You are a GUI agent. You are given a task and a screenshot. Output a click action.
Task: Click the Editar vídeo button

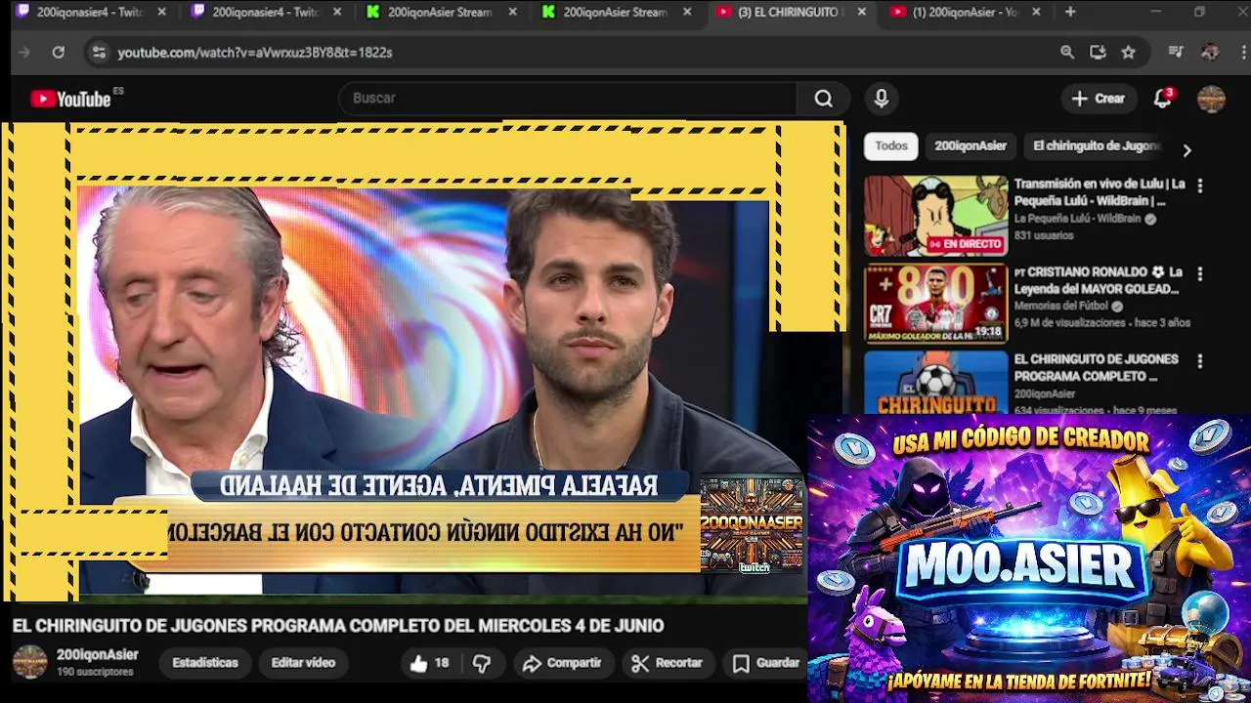[x=303, y=663]
